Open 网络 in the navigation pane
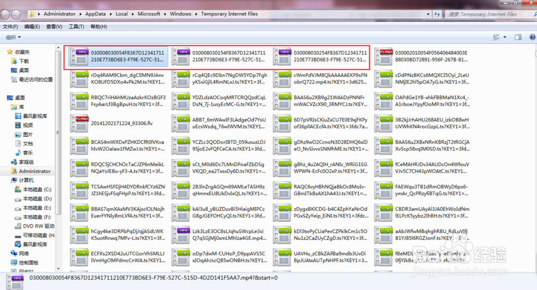Image resolution: width=537 pixels, height=290 pixels. click(20, 254)
